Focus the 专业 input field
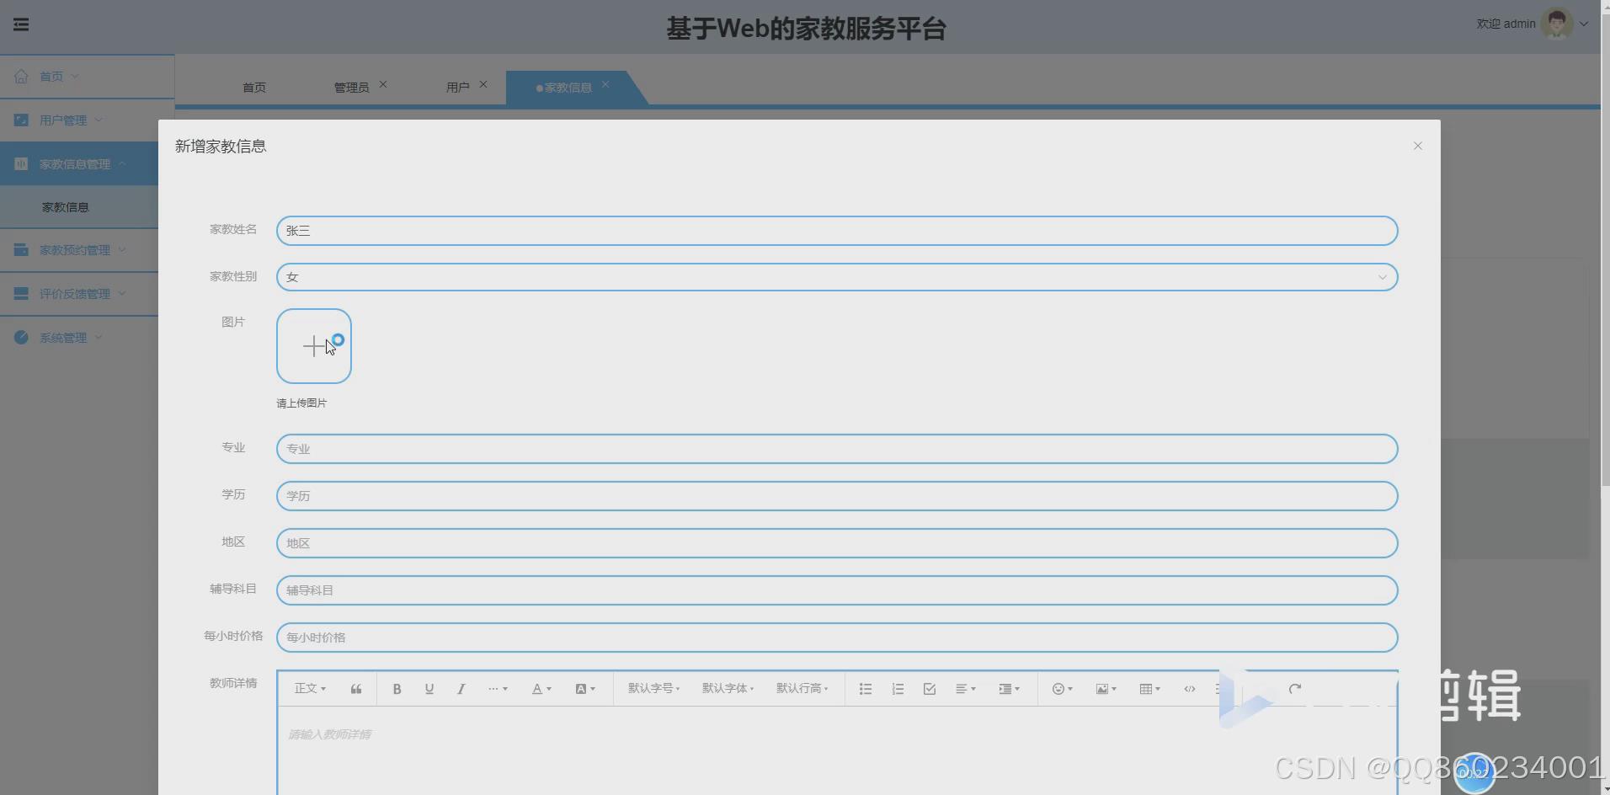The height and width of the screenshot is (795, 1610). click(837, 449)
